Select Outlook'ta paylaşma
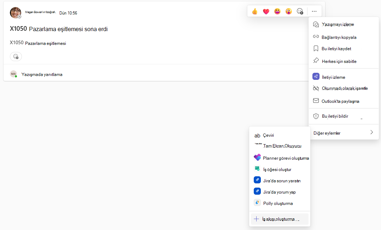 (344, 101)
